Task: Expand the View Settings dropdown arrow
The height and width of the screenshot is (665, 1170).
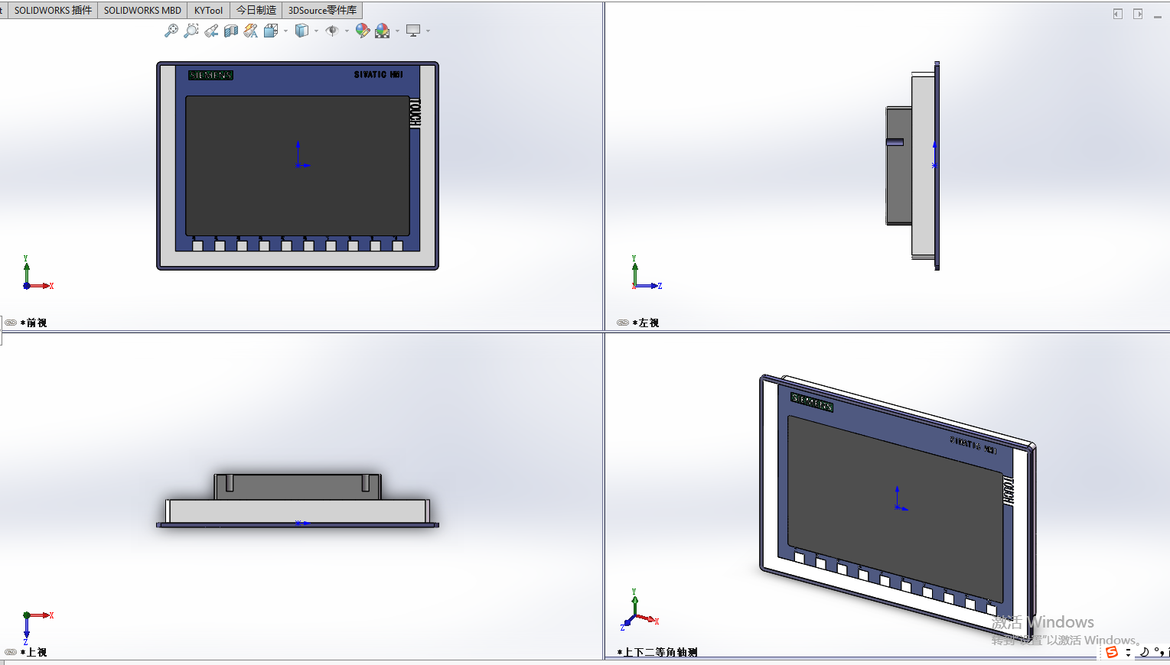Action: pos(428,31)
